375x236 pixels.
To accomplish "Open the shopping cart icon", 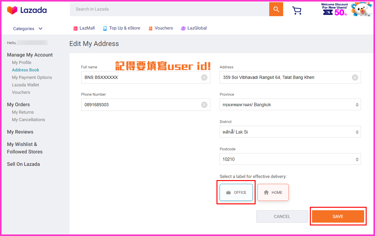I will [297, 10].
